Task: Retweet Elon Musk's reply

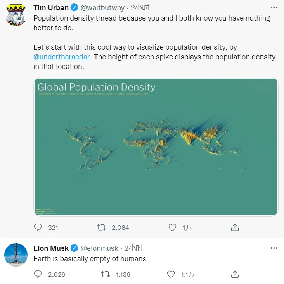Action: coord(105,274)
